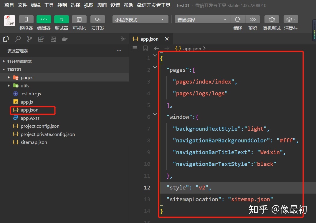Expand the pages folder
This screenshot has width=316, height=223.
point(27,78)
